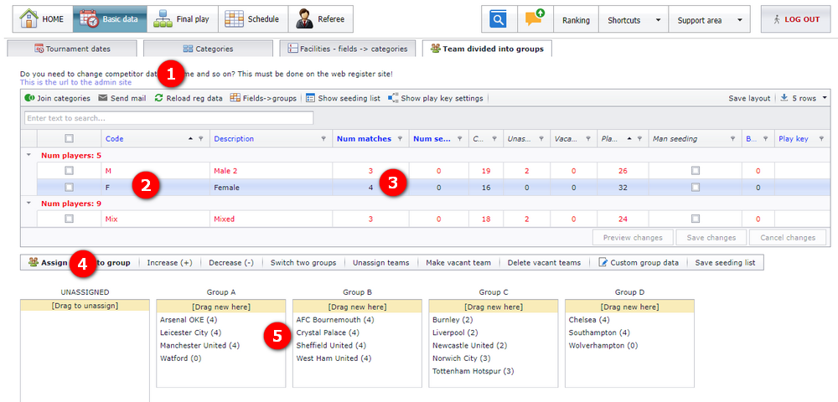
Task: Click Increase (+) button
Action: coord(169,263)
